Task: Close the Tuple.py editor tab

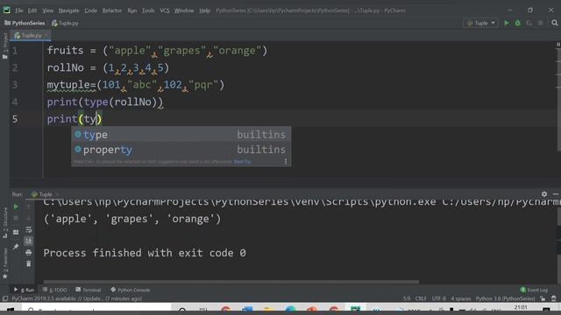Action: pos(46,35)
